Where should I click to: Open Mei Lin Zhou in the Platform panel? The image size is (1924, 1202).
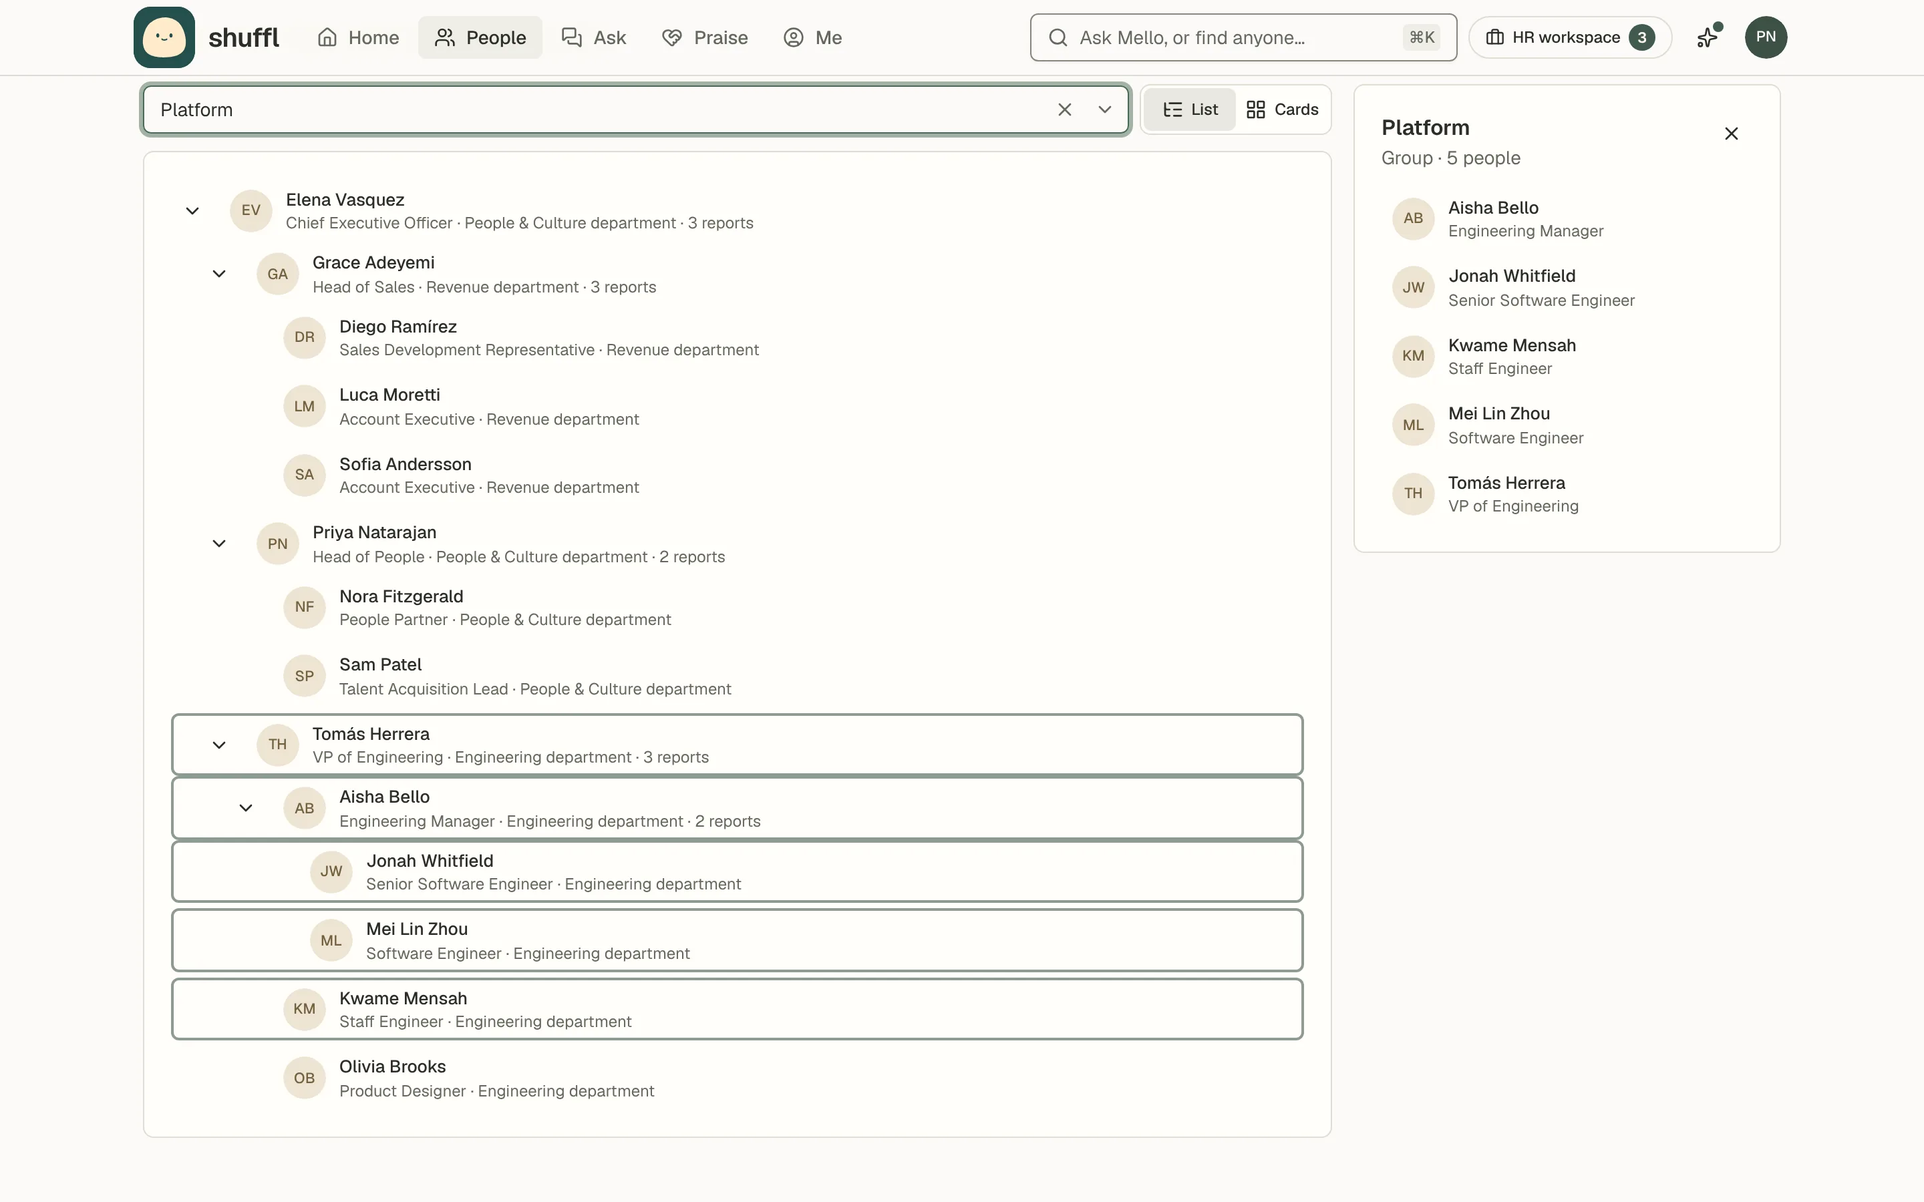click(1566, 425)
